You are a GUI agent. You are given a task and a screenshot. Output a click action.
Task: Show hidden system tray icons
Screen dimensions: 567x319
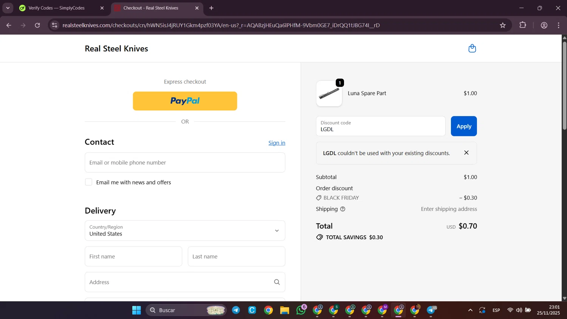(x=470, y=310)
